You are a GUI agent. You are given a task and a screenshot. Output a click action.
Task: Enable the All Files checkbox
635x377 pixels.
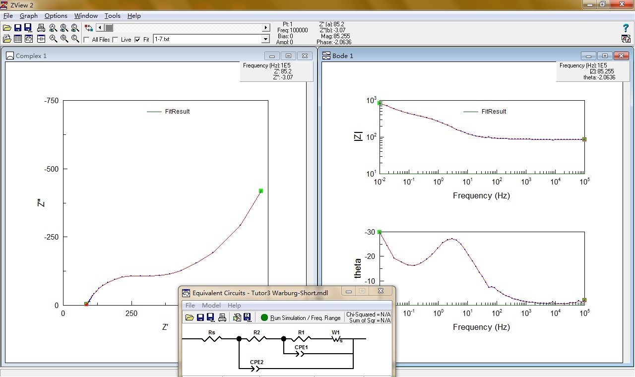(87, 40)
